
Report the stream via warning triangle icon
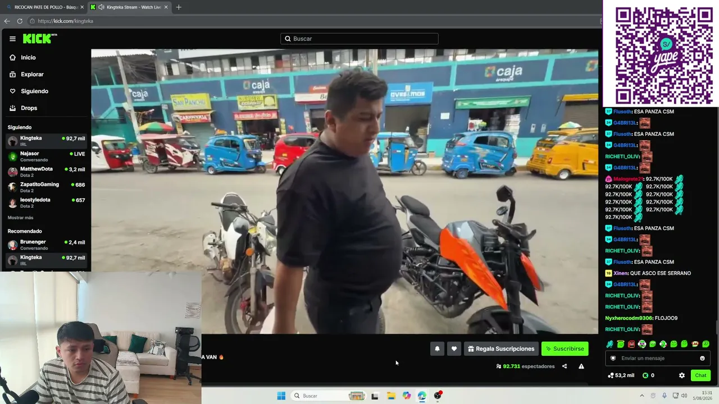(x=581, y=366)
